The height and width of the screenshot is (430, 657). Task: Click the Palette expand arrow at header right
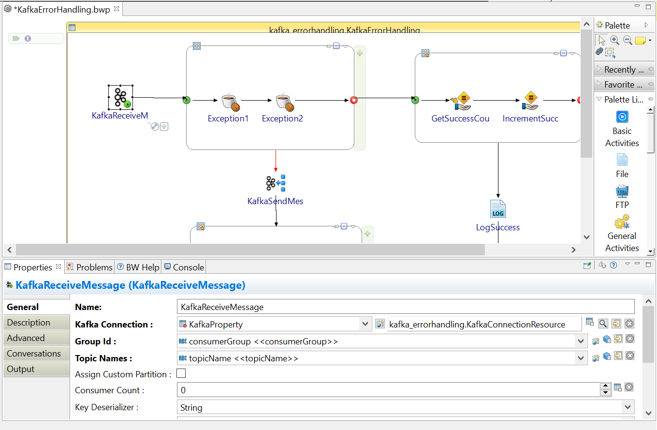point(646,25)
